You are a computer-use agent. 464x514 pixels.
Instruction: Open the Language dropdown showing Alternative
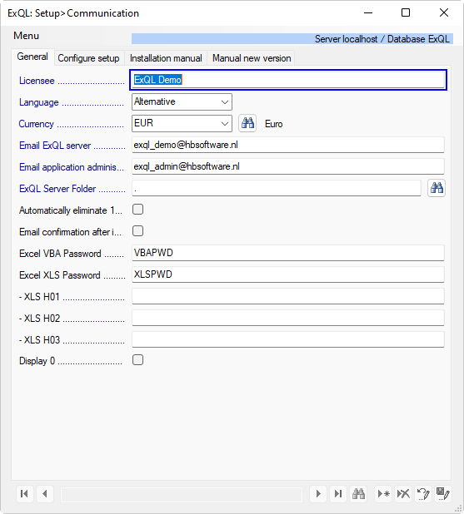tap(182, 101)
